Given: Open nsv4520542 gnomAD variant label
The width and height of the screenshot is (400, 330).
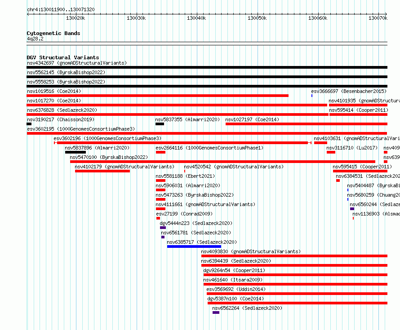Looking at the screenshot, I should click(x=234, y=167).
